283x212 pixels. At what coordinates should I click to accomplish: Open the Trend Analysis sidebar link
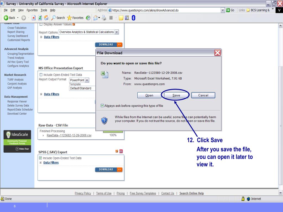point(16,58)
